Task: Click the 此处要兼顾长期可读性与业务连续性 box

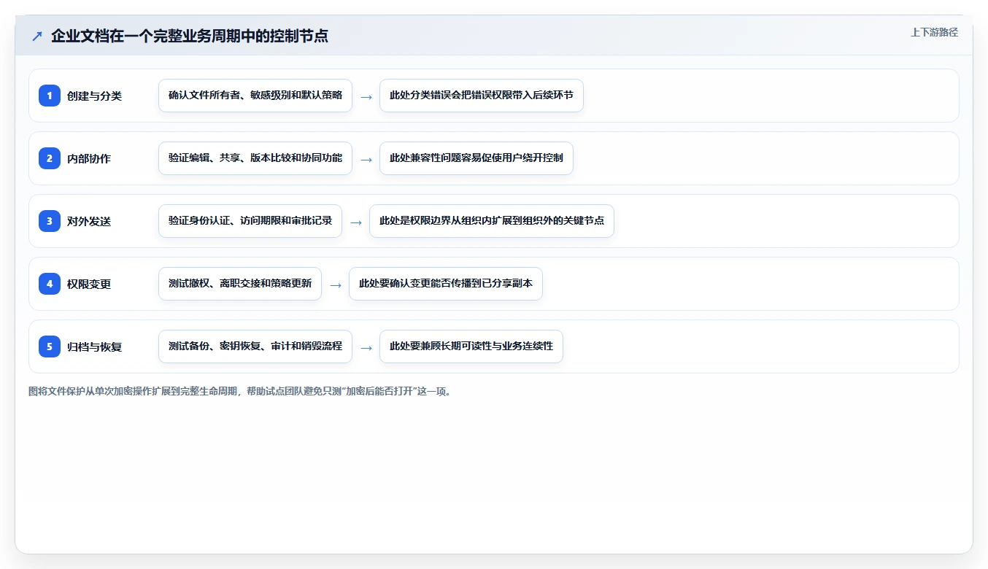Action: click(471, 347)
